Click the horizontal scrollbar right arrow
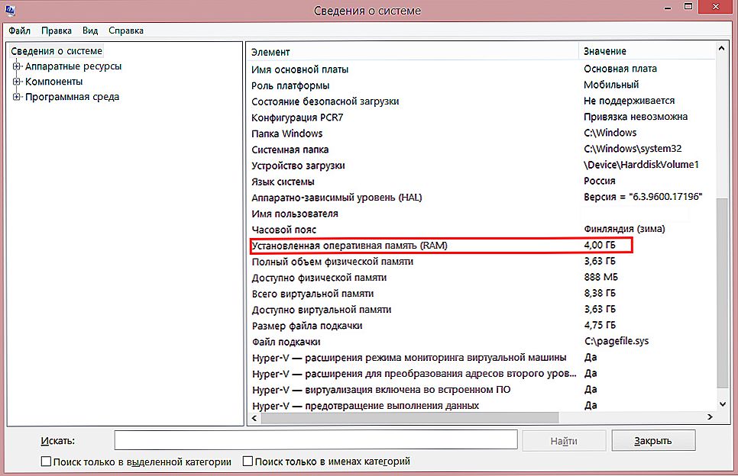 (710, 416)
